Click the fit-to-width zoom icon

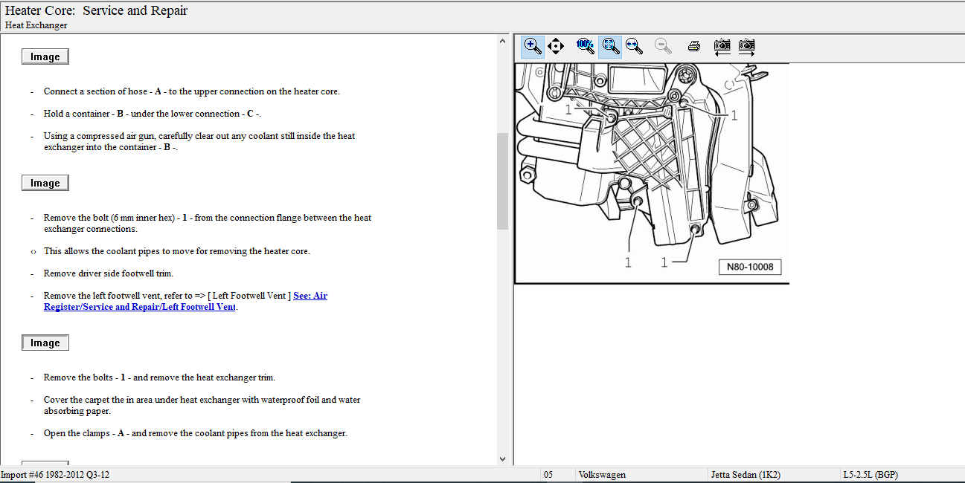[x=634, y=47]
